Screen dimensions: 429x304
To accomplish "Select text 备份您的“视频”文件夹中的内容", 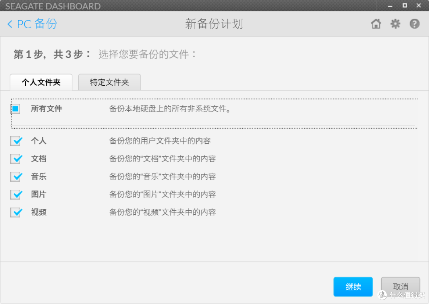I will pos(163,212).
